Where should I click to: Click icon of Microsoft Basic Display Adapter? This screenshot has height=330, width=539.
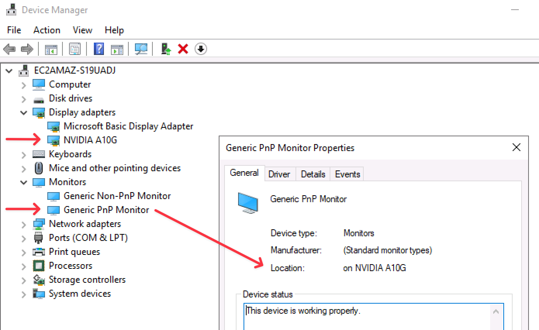click(54, 126)
